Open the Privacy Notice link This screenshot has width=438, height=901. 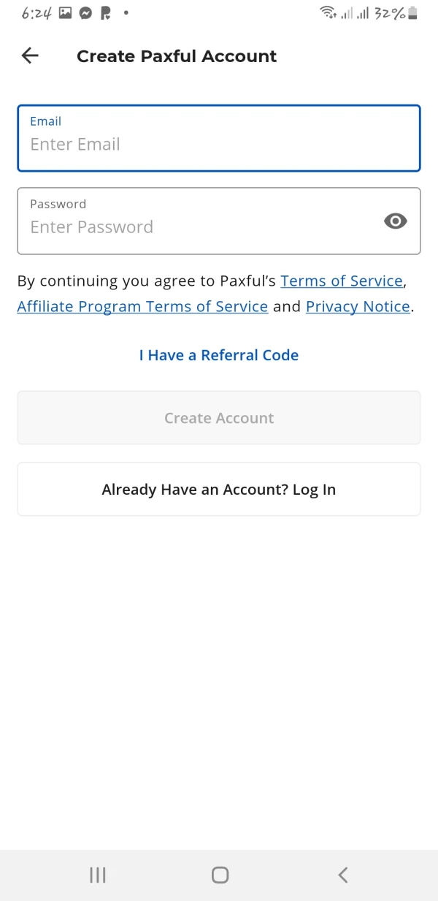coord(358,307)
